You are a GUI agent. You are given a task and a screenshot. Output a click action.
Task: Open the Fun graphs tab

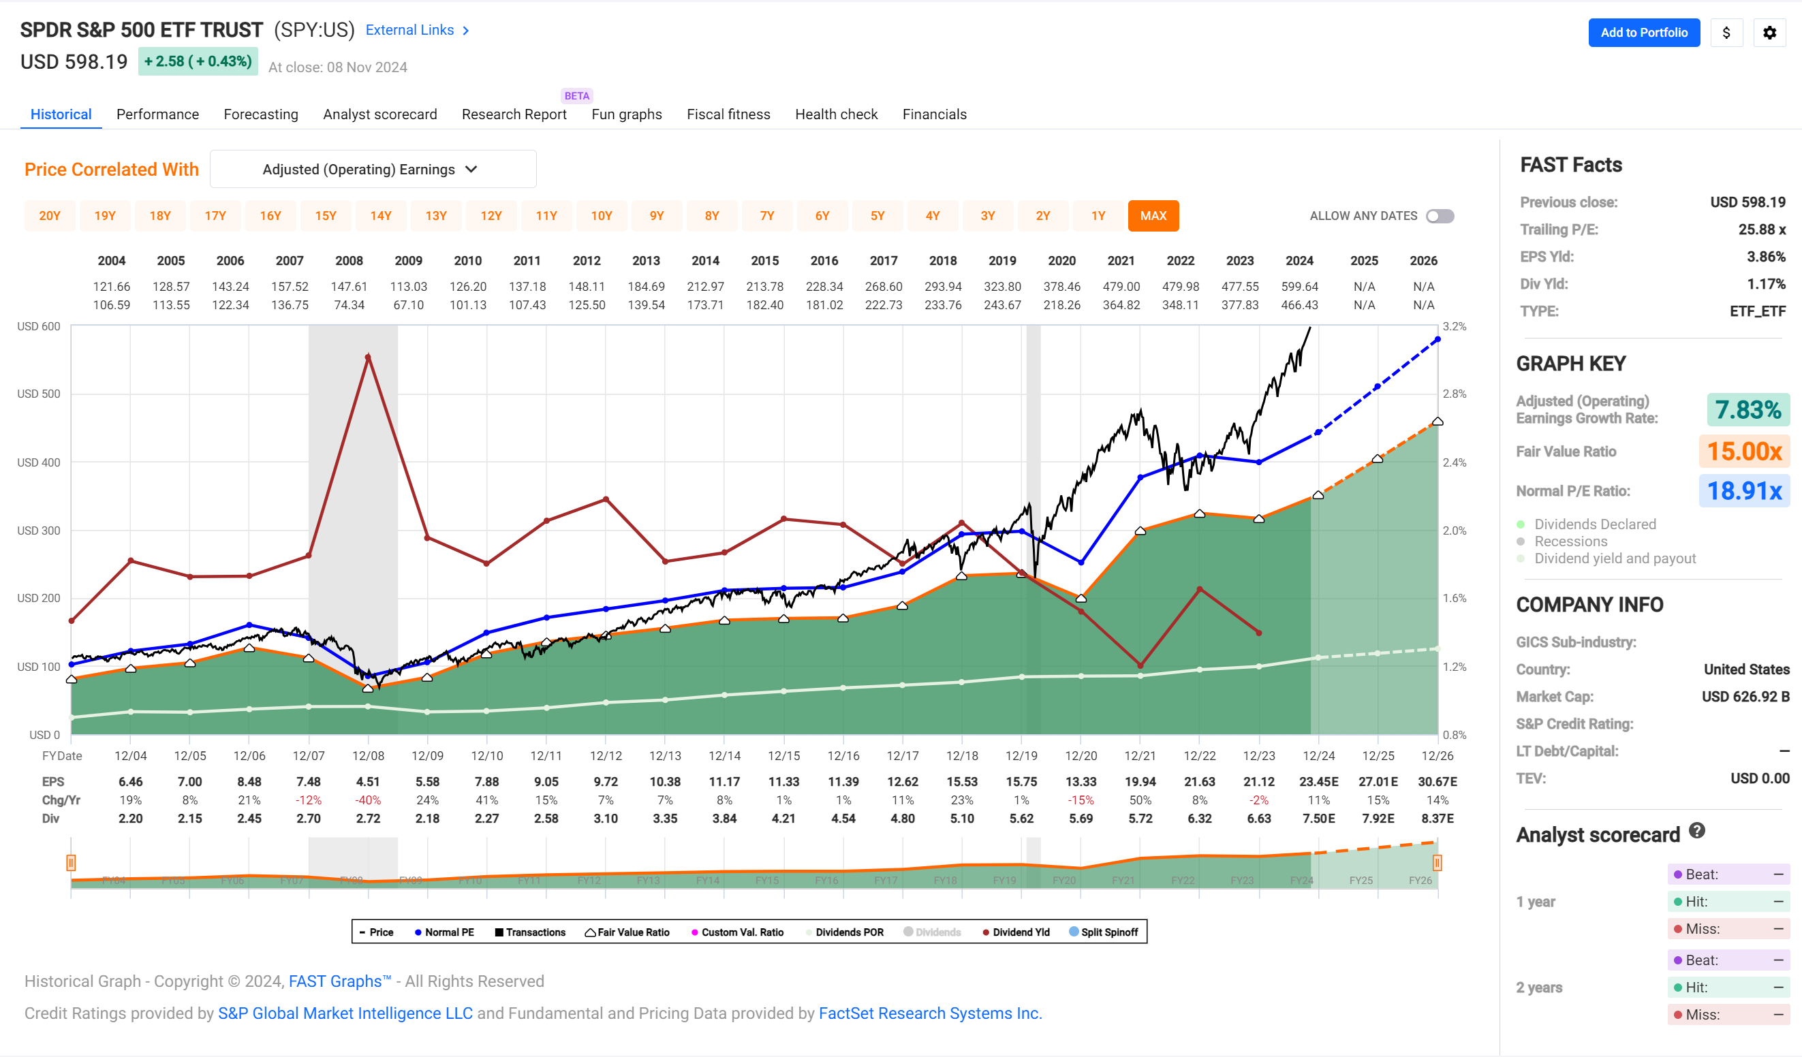click(x=626, y=114)
